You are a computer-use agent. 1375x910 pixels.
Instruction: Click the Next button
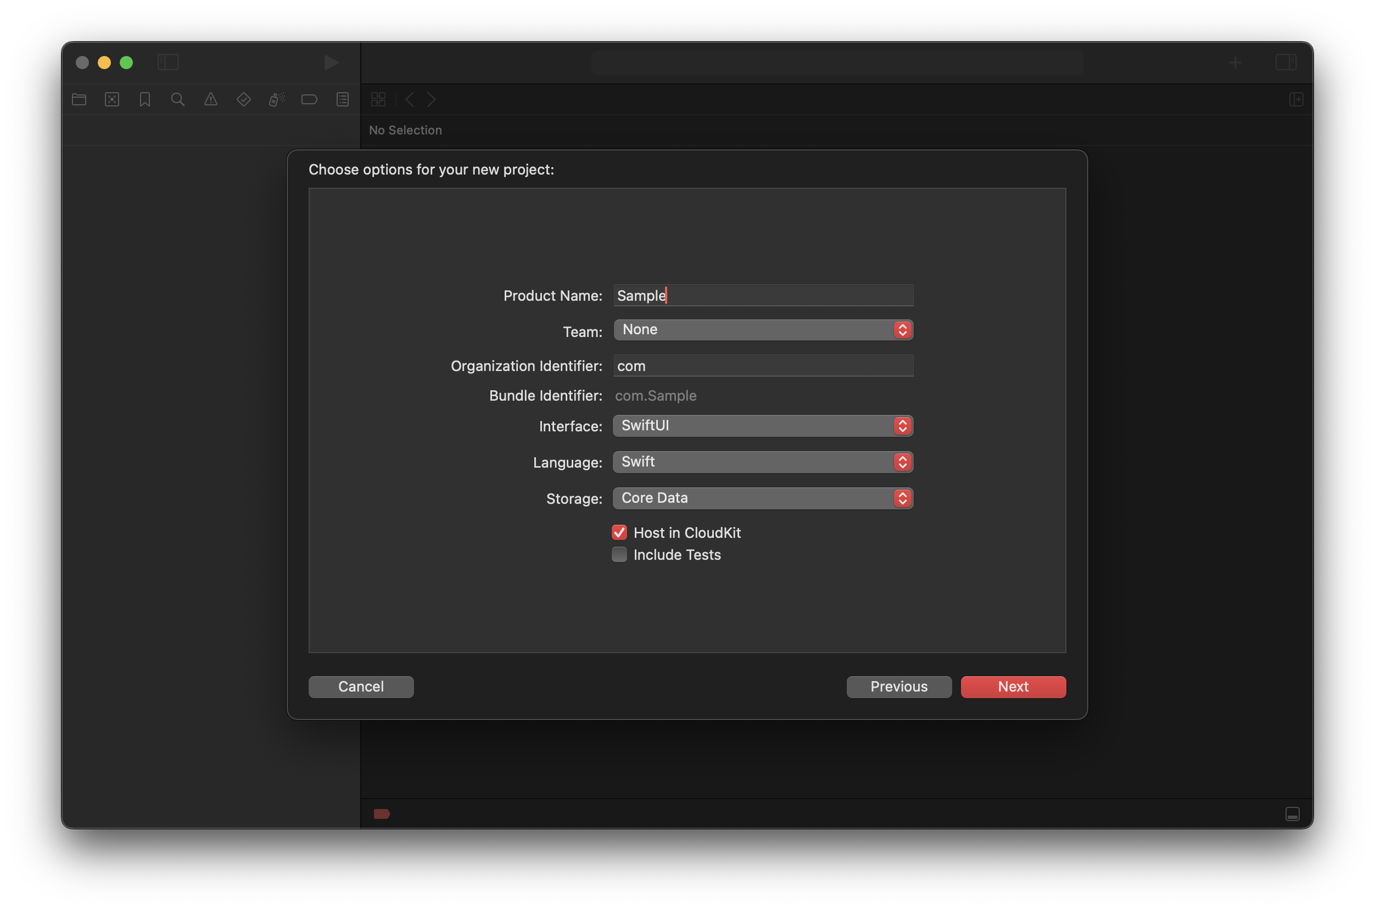[x=1013, y=687]
